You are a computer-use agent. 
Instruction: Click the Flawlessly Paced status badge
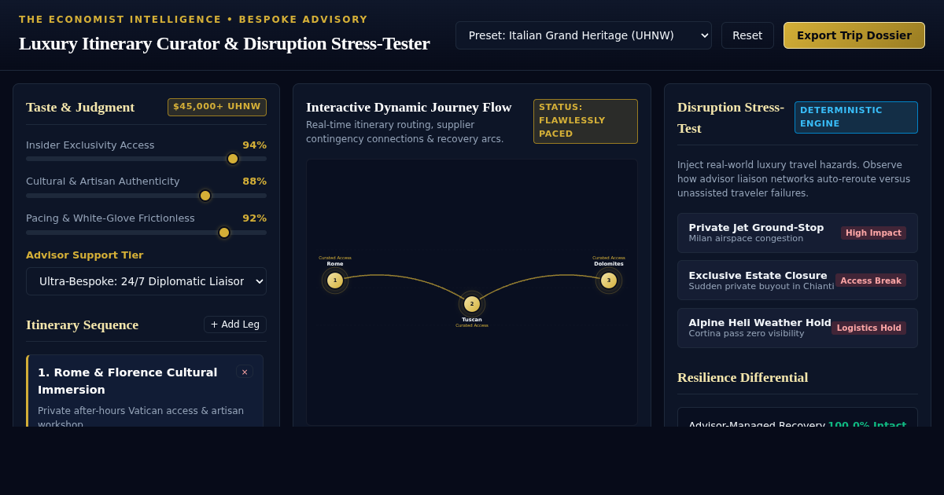[x=585, y=121]
